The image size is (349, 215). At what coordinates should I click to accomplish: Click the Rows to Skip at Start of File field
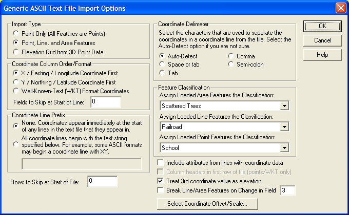(102, 181)
